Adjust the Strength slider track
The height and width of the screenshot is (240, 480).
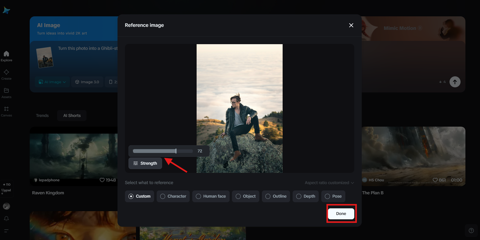[x=163, y=151]
